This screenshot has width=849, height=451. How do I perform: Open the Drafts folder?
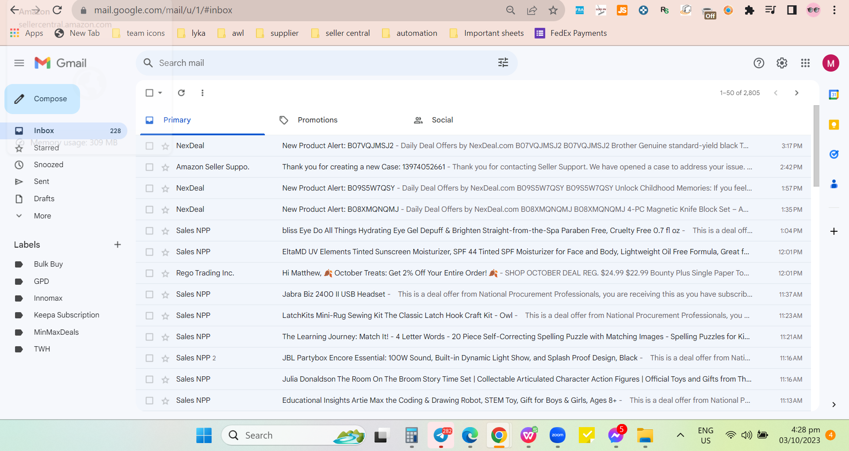44,199
